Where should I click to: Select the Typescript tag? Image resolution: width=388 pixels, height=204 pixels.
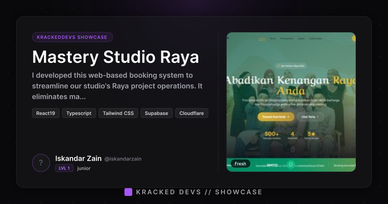79,113
